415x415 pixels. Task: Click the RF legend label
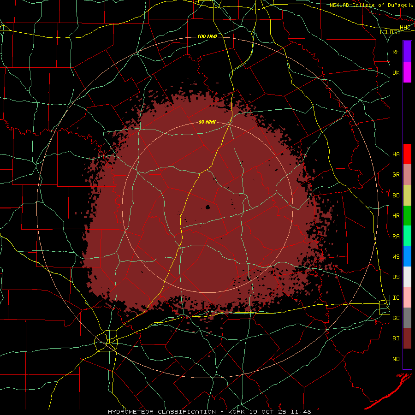[396, 52]
